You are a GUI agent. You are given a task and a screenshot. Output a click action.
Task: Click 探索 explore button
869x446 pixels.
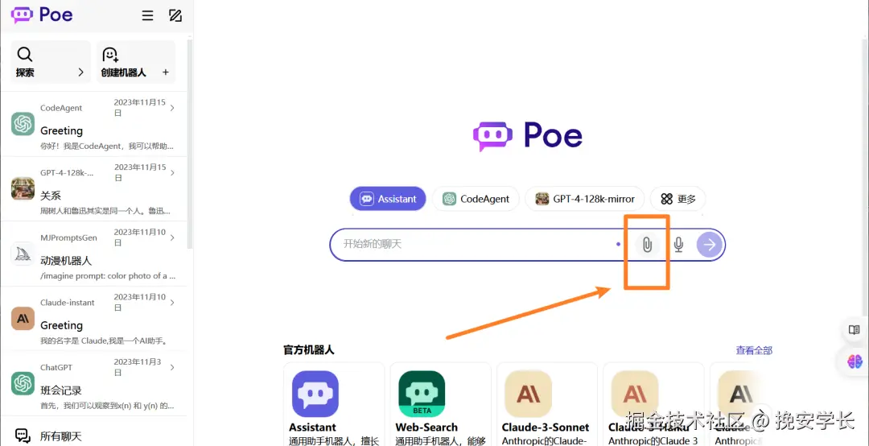pyautogui.click(x=51, y=61)
